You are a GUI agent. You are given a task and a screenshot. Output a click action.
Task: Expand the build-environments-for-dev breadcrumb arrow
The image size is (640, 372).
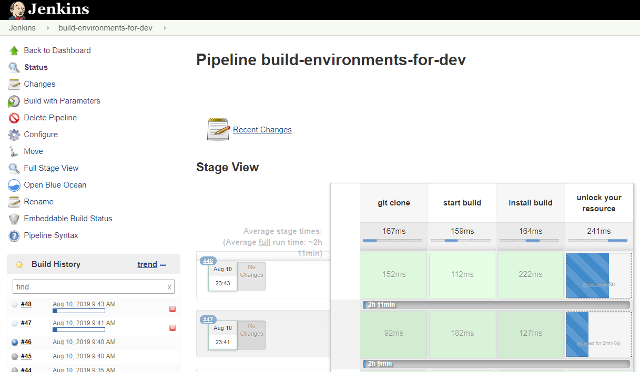165,28
